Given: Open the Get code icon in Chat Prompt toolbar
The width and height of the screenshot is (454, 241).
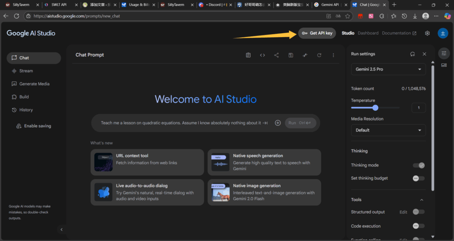Looking at the screenshot, I should 262,55.
